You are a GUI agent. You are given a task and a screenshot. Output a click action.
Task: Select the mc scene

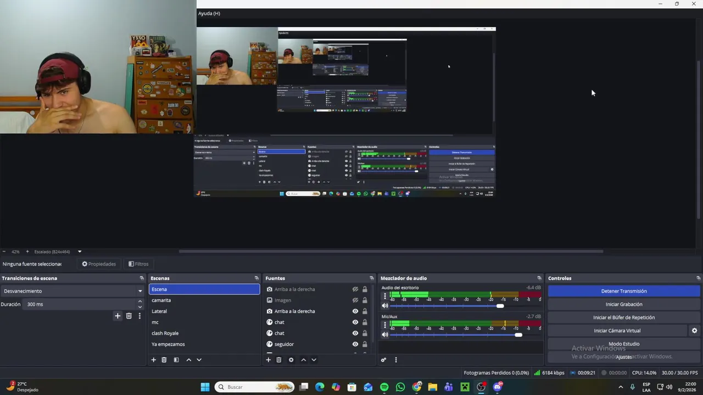(x=204, y=322)
